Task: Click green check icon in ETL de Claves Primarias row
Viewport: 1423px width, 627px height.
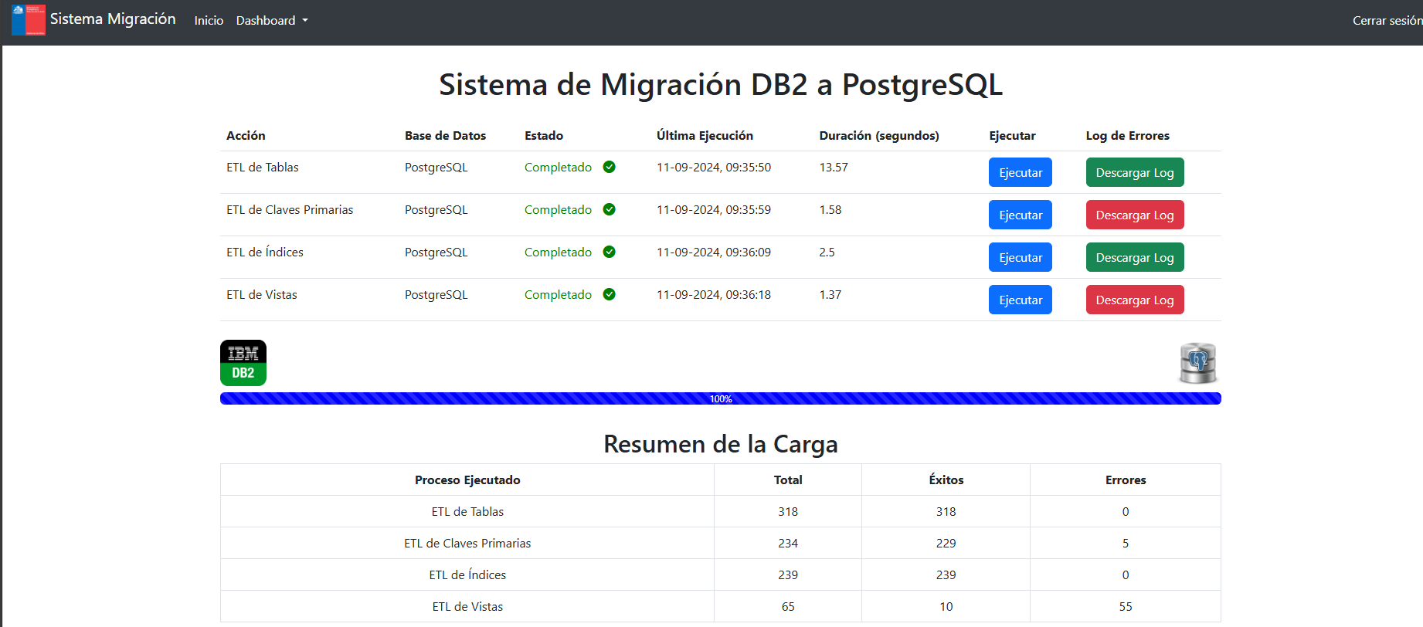Action: coord(610,209)
